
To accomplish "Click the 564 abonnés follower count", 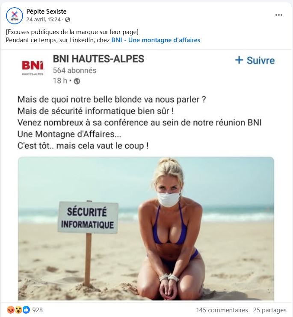I will [x=74, y=70].
